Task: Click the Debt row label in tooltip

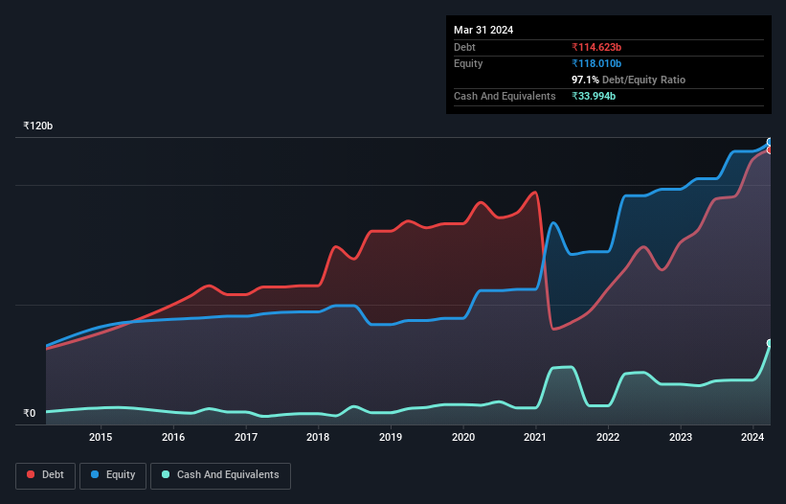Action: pyautogui.click(x=464, y=47)
